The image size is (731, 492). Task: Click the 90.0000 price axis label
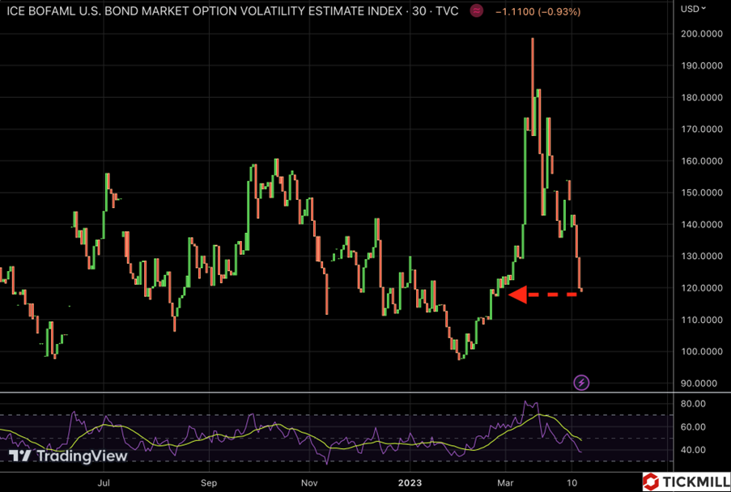699,383
